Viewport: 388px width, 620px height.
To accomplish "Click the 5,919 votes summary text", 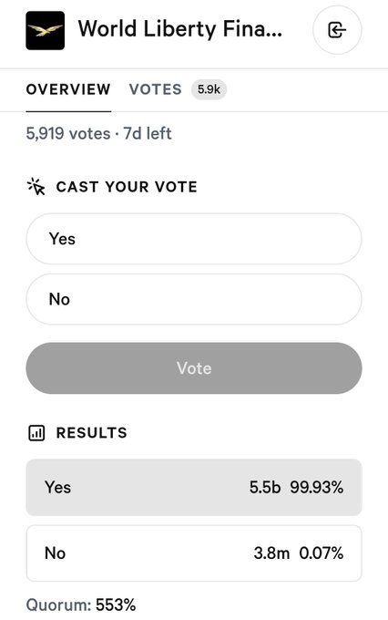I will [68, 134].
